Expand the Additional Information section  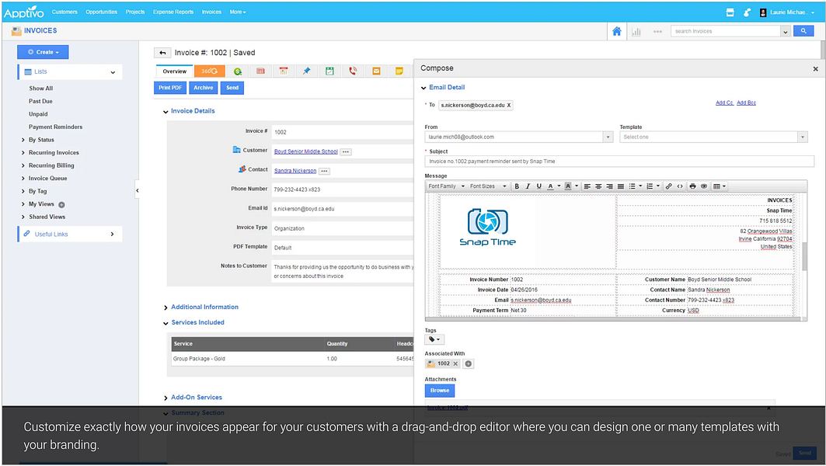click(x=166, y=308)
